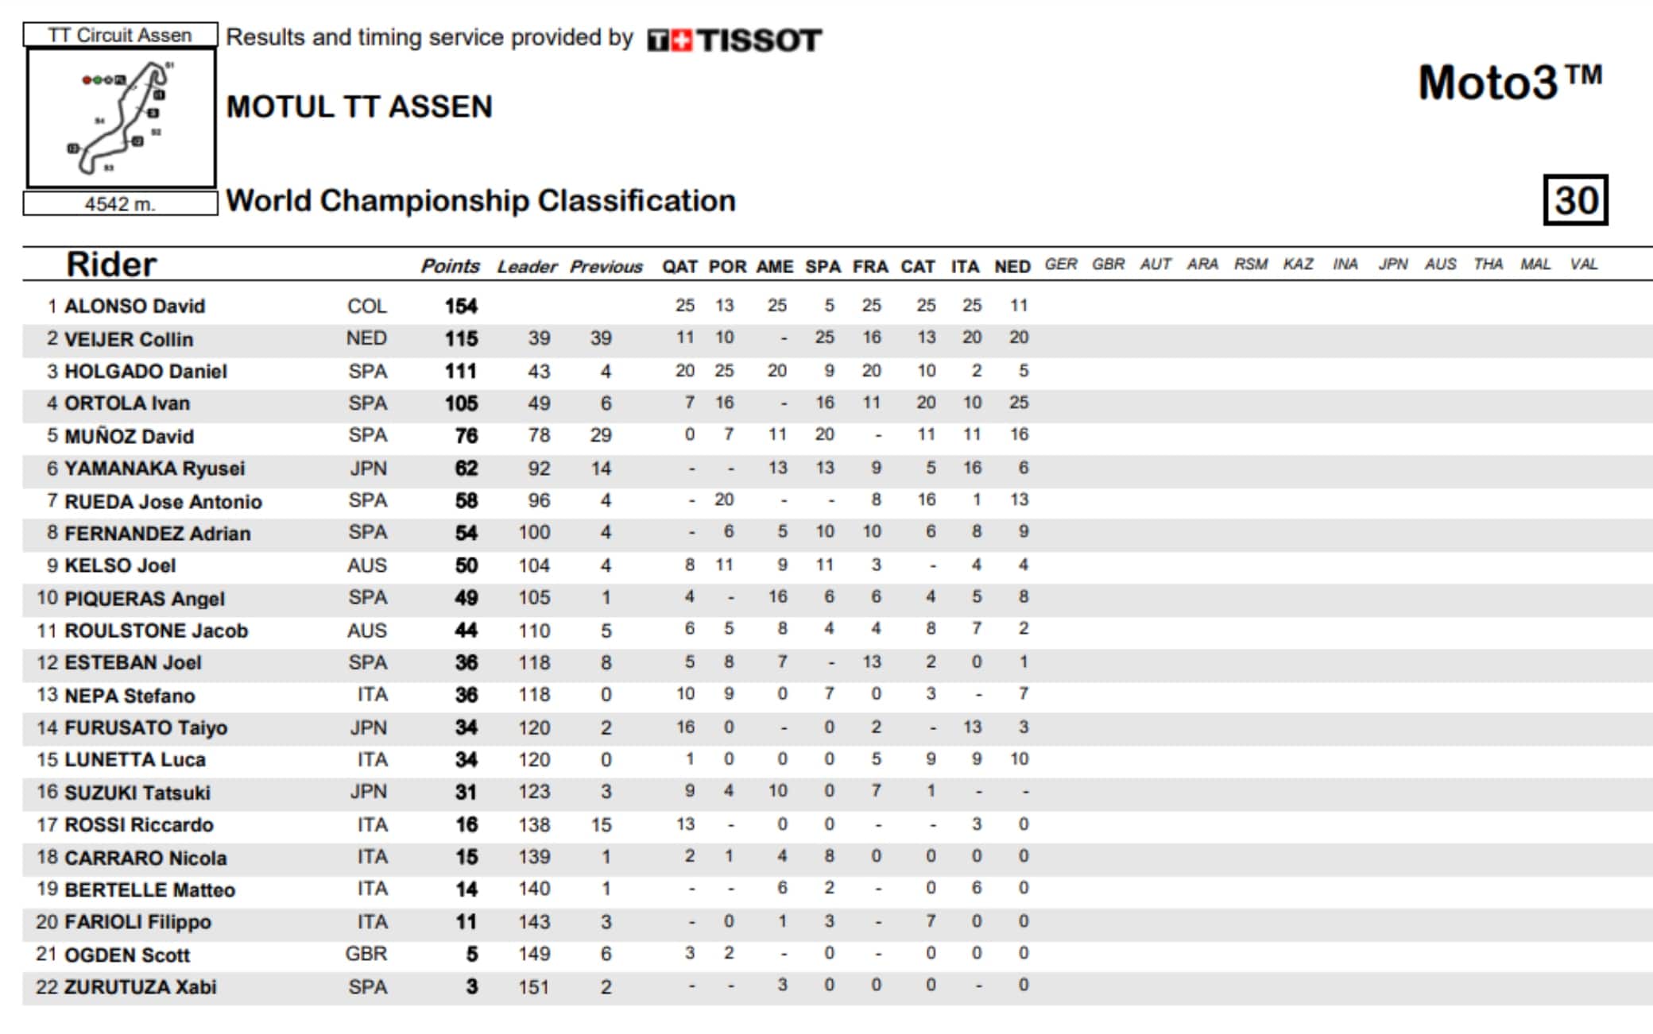Viewport: 1653px width, 1034px height.
Task: Click the Leader column header
Action: [x=527, y=267]
